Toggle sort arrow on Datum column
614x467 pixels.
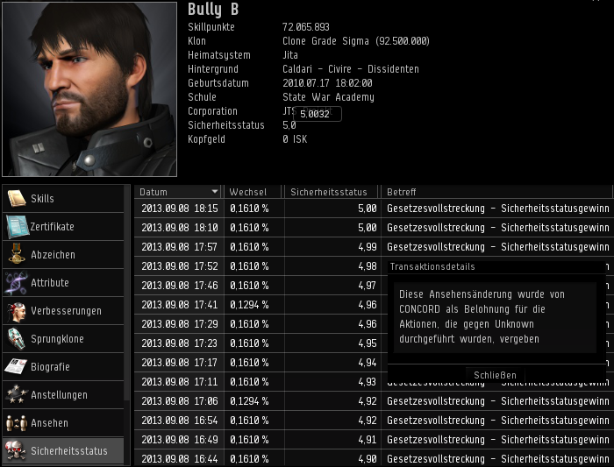coord(215,191)
